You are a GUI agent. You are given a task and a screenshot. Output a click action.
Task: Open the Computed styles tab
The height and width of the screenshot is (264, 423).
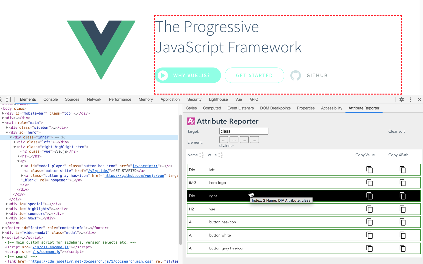tap(212, 108)
